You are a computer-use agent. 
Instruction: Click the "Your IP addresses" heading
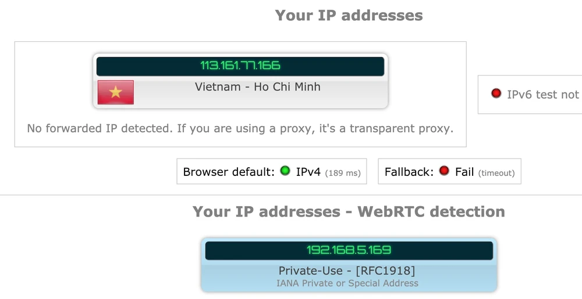click(349, 16)
